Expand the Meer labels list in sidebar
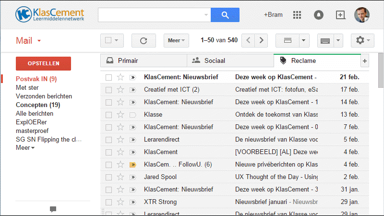This screenshot has width=384, height=216. (25, 148)
